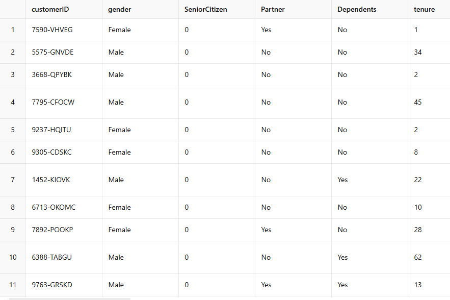Select row number 1 header

click(13, 30)
